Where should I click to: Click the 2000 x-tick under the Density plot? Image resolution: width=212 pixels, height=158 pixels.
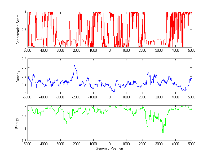click(x=143, y=97)
